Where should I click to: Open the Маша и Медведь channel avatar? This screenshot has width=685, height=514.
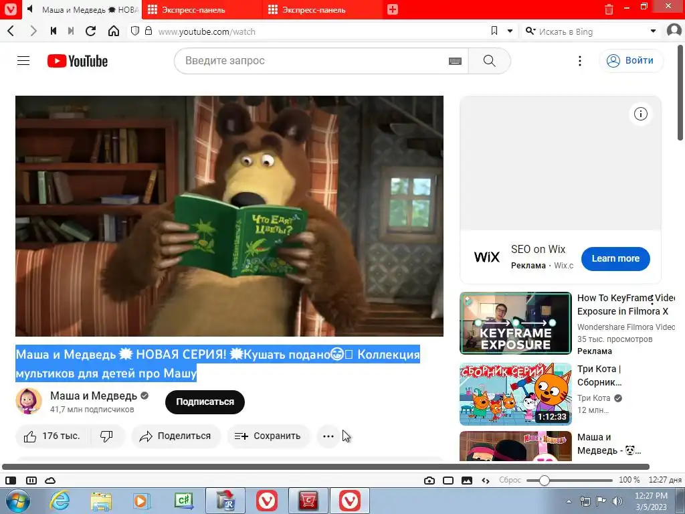pos(28,401)
